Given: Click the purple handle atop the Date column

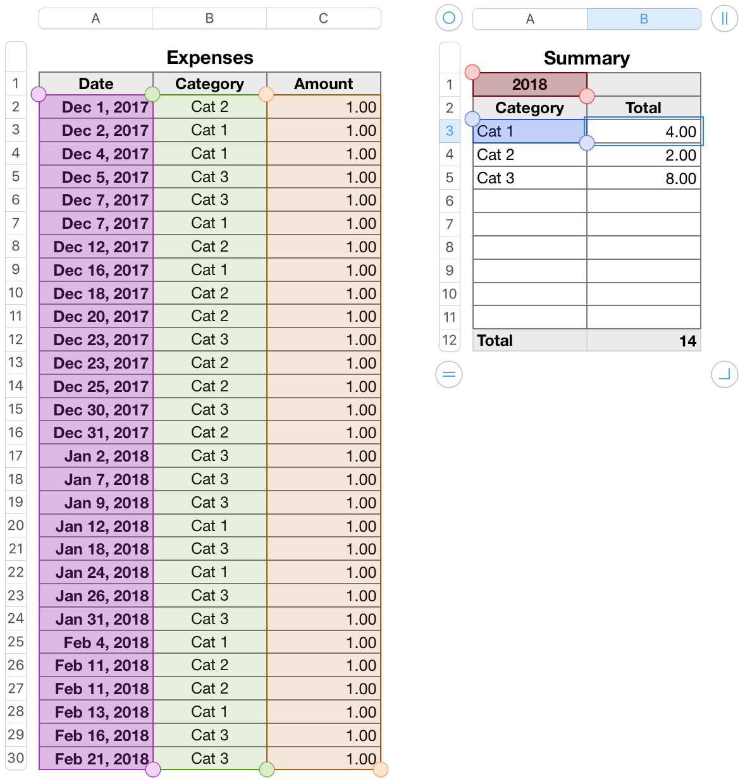Looking at the screenshot, I should pyautogui.click(x=39, y=94).
